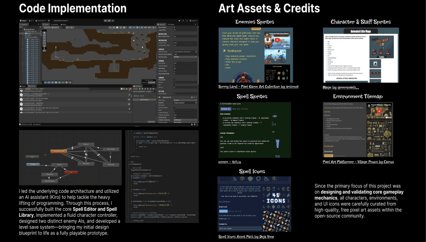Toggle the Use Auto Mass checkbox

(174, 107)
